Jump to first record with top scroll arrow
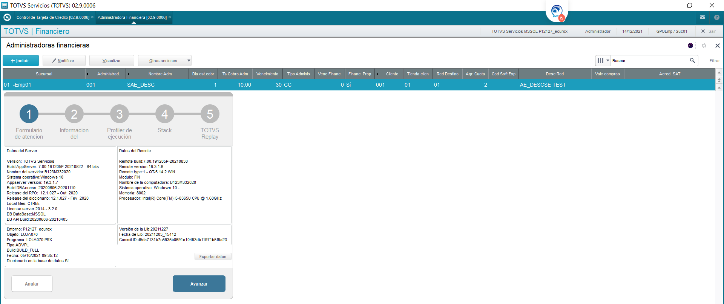Screen dimensions: 724x304 (719, 72)
